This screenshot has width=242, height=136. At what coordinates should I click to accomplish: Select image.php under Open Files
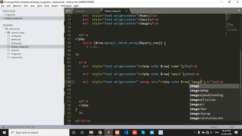point(10,15)
